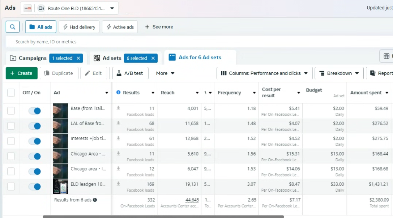Click the table layout icon at right
393x218 pixels.
click(386, 56)
